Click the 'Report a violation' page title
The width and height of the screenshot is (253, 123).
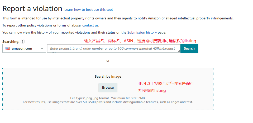(32, 8)
